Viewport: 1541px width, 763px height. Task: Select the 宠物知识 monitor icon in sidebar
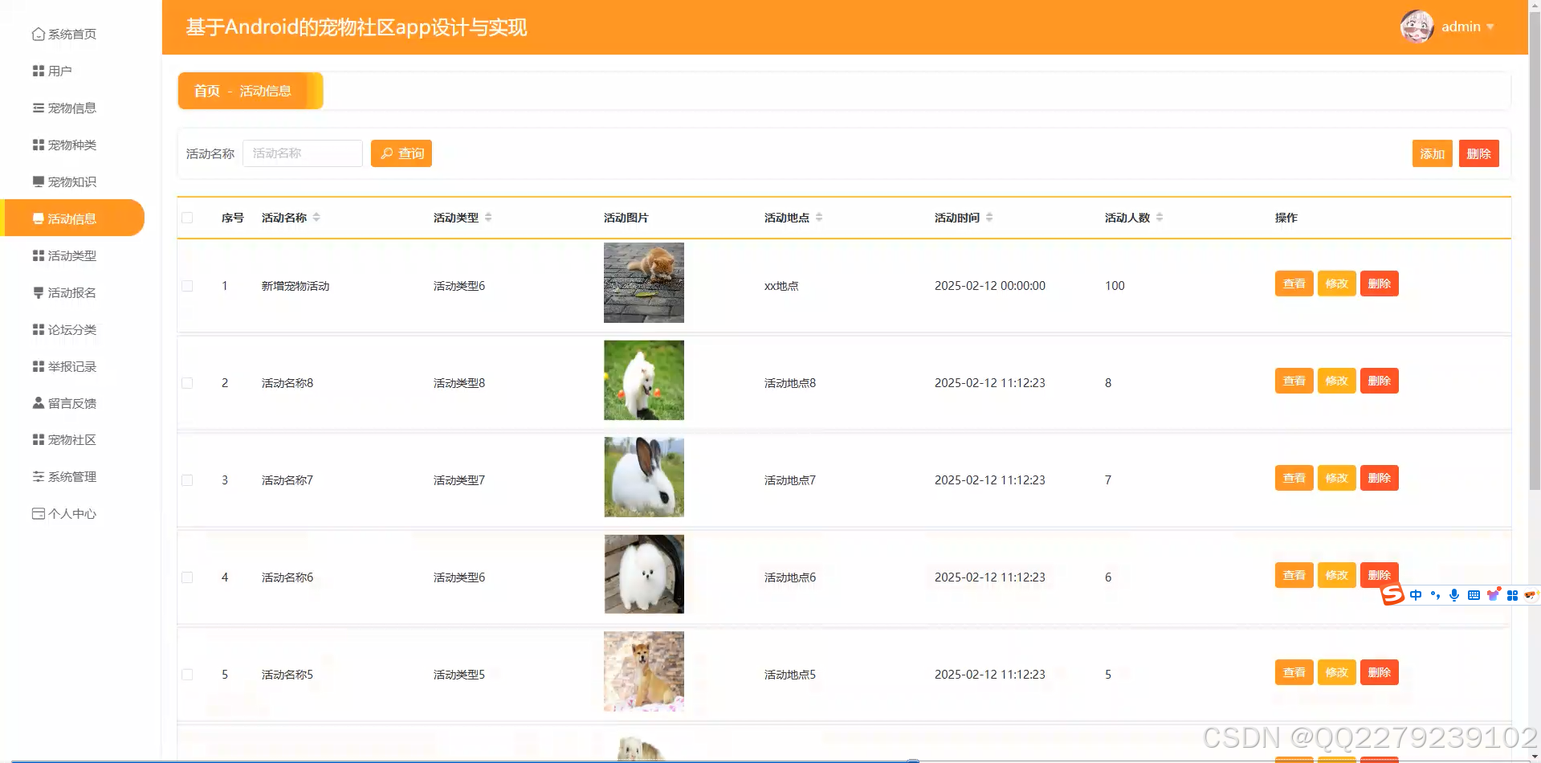coord(38,182)
